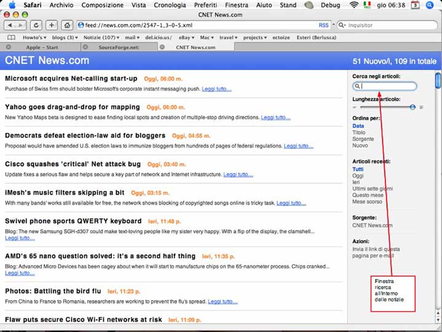This screenshot has width=442, height=332.
Task: Click the magnifier in the Inquisitor search field
Action: [x=342, y=25]
